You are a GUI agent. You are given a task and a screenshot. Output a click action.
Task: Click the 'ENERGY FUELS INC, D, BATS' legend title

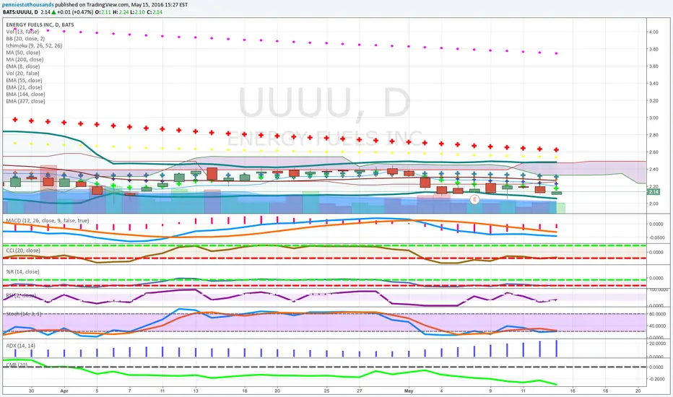(x=40, y=25)
